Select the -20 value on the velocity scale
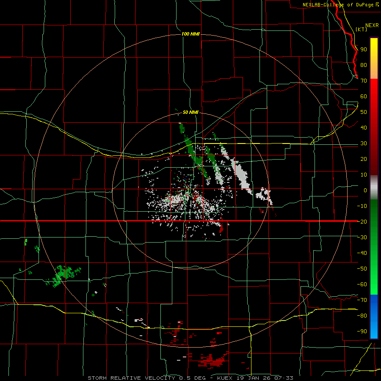Screen dimensions: 381x381 tap(362, 221)
